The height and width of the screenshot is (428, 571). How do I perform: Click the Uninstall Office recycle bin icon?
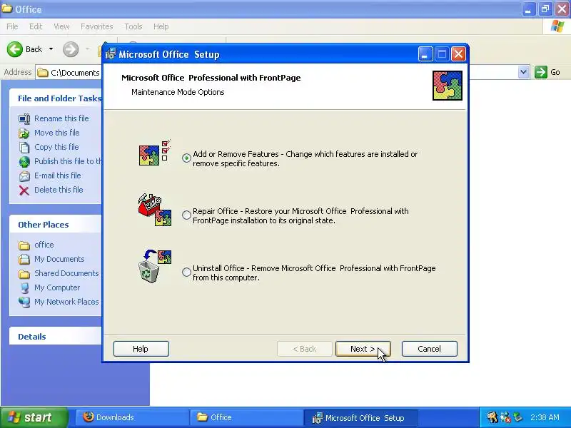click(155, 266)
